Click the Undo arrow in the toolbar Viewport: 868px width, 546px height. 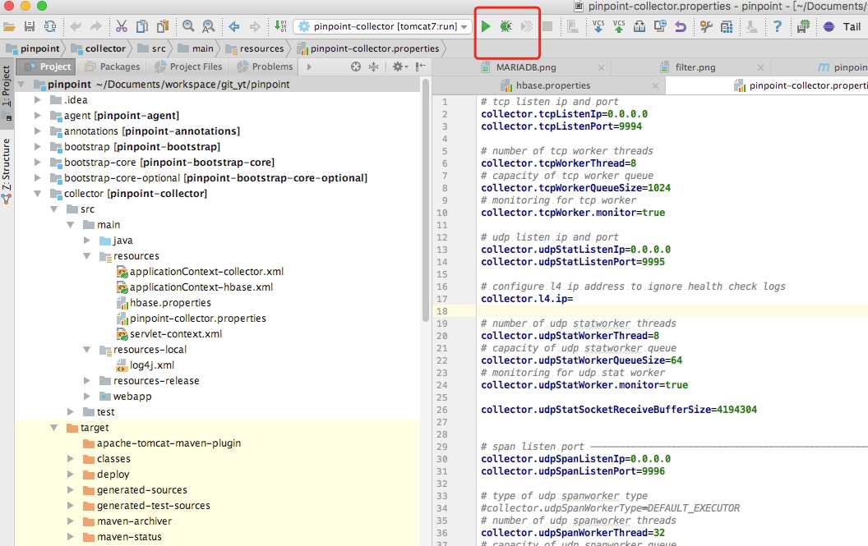click(76, 26)
